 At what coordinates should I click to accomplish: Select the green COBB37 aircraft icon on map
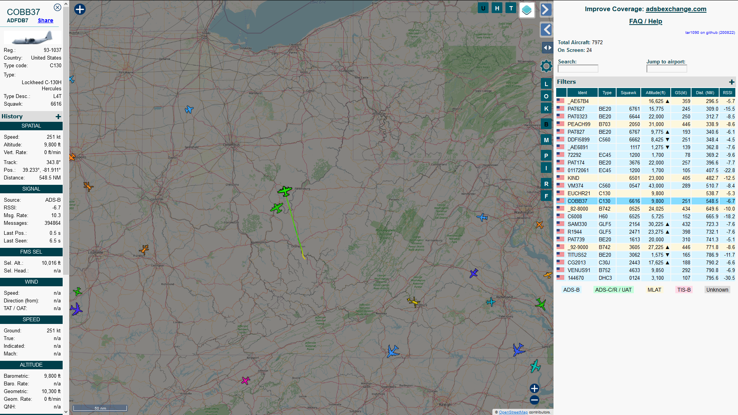pos(285,191)
